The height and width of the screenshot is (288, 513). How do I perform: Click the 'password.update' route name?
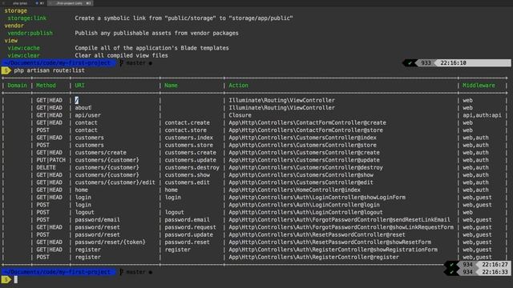tap(189, 235)
